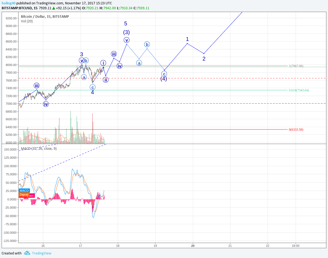
Task: Select the MACD (12, 26, close, 9) label
Action: 39,149
